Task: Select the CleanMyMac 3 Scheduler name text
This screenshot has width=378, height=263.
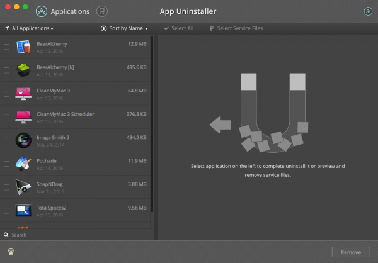Action: tap(66, 114)
